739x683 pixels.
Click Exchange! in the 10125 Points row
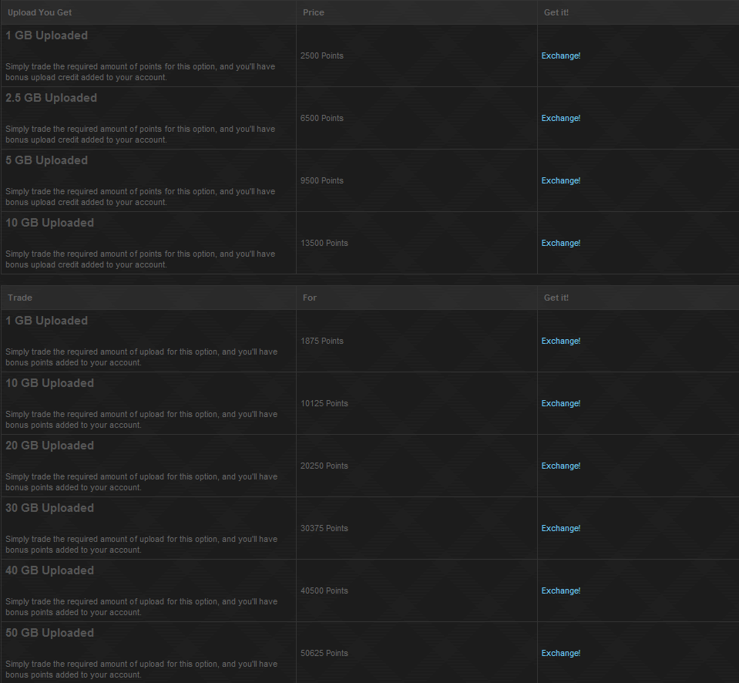560,403
